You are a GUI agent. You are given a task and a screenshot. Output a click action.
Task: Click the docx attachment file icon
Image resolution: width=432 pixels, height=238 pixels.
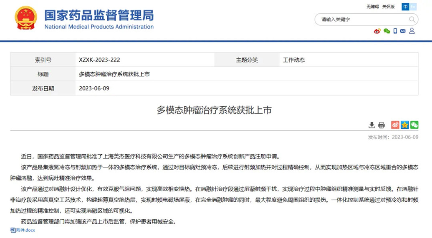pos(13,230)
